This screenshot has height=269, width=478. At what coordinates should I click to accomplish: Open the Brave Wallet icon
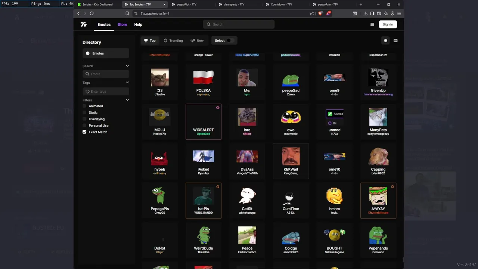tap(379, 13)
